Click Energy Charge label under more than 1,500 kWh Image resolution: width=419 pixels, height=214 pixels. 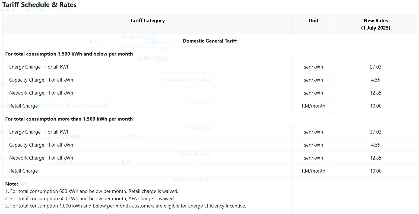pyautogui.click(x=39, y=132)
